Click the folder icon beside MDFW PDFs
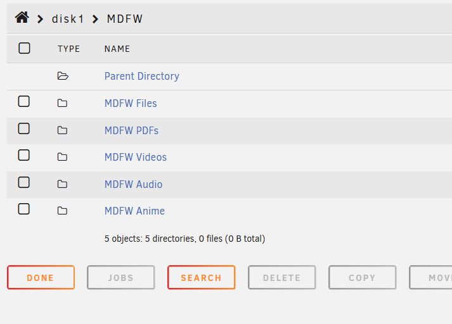Viewport: 452px width, 324px height. click(x=62, y=130)
